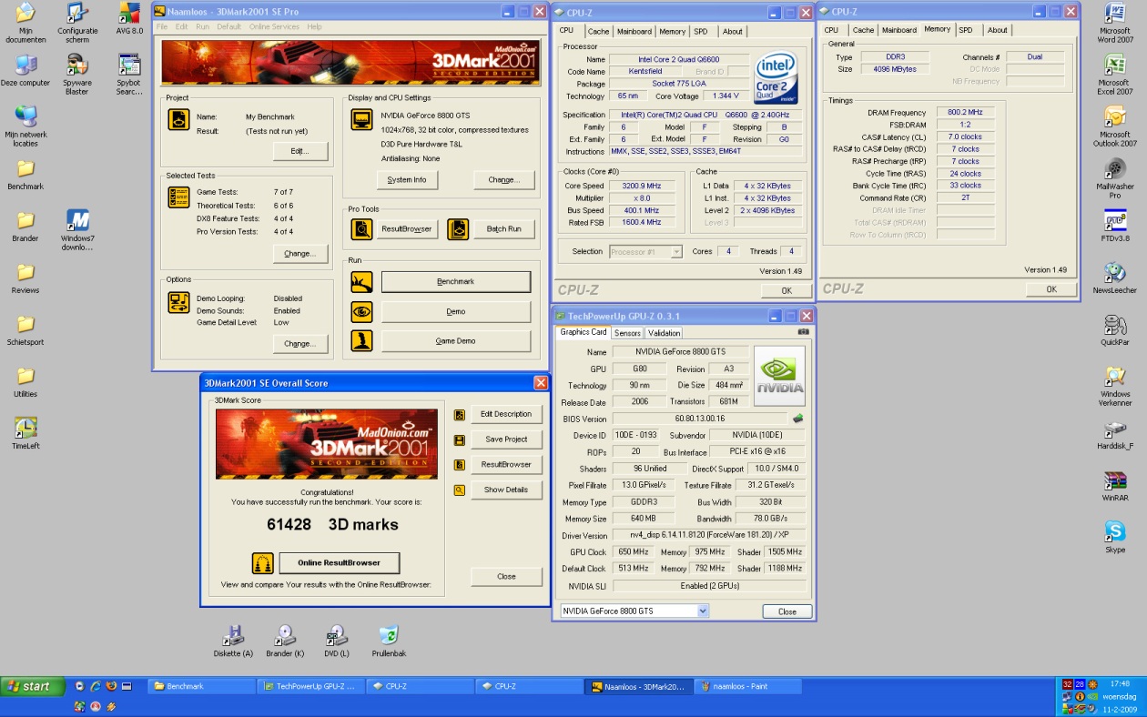Open the Validation tab in GPU-Z
Viewport: 1147px width, 717px height.
point(665,333)
